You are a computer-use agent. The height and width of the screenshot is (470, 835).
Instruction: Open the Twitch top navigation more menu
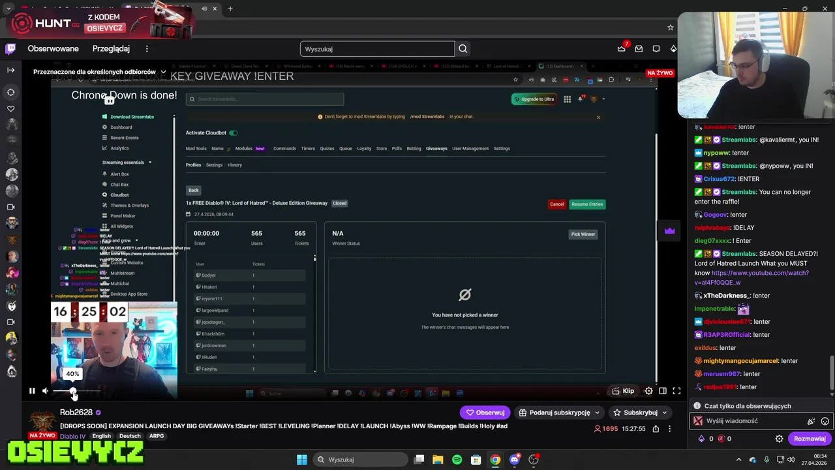147,49
